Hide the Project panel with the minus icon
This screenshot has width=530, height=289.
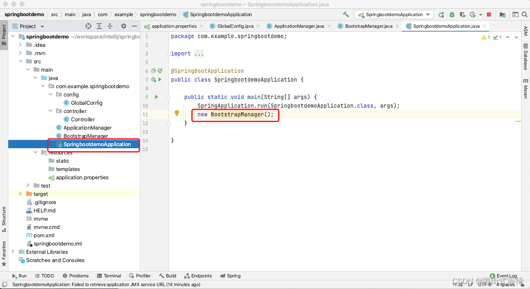(134, 26)
